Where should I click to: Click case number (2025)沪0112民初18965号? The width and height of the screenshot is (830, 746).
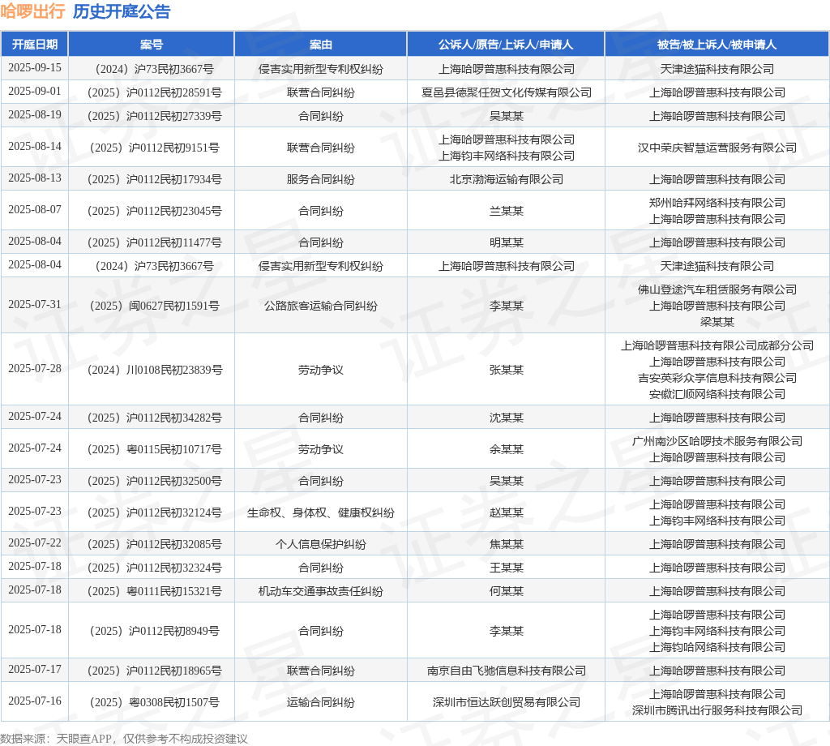coord(154,671)
